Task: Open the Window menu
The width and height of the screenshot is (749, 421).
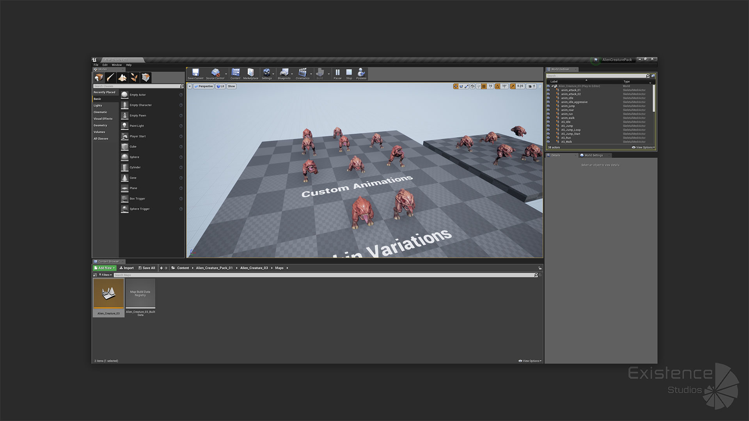Action: point(117,65)
